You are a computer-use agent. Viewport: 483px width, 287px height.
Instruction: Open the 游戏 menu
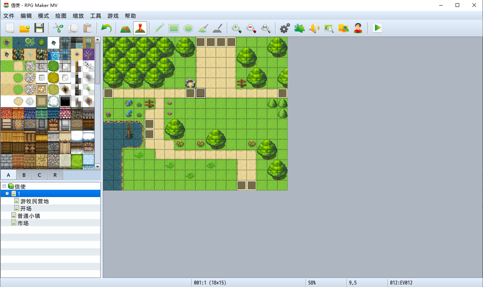[113, 16]
